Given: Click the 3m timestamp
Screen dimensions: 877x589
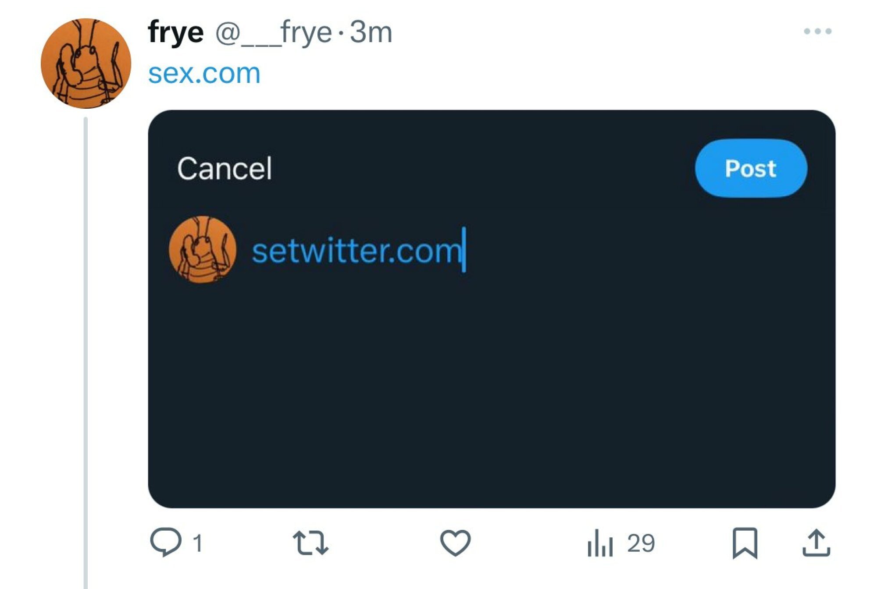Looking at the screenshot, I should tap(371, 33).
